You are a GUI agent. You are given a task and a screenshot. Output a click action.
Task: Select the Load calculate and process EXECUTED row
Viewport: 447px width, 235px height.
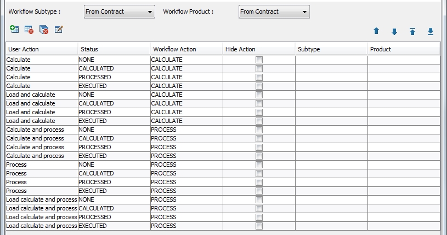tap(223, 226)
